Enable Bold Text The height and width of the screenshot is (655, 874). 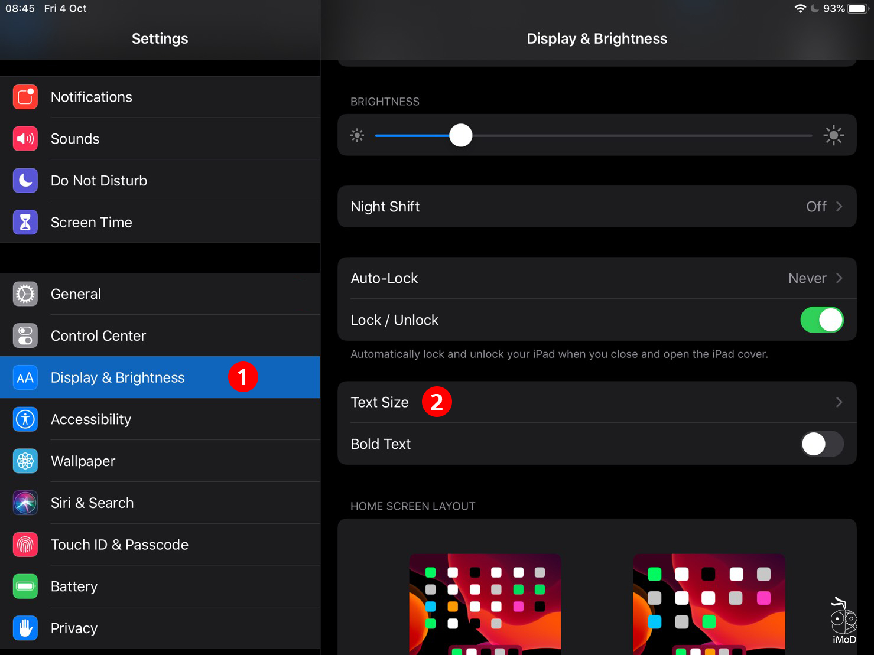click(821, 444)
